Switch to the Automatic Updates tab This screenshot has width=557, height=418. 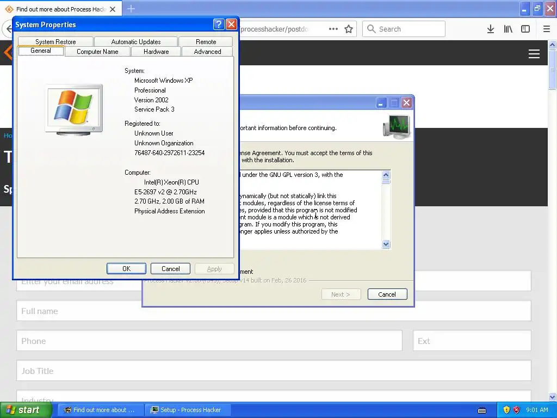point(135,41)
